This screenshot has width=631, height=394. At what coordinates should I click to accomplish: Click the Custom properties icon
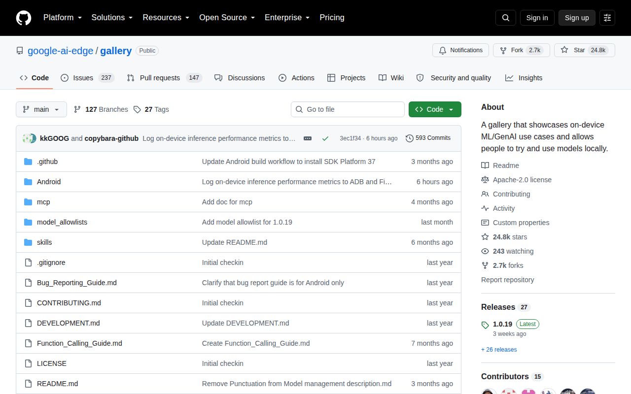(485, 223)
